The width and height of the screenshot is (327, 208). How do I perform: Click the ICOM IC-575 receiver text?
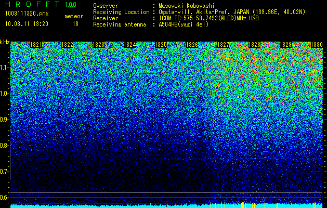[208, 18]
